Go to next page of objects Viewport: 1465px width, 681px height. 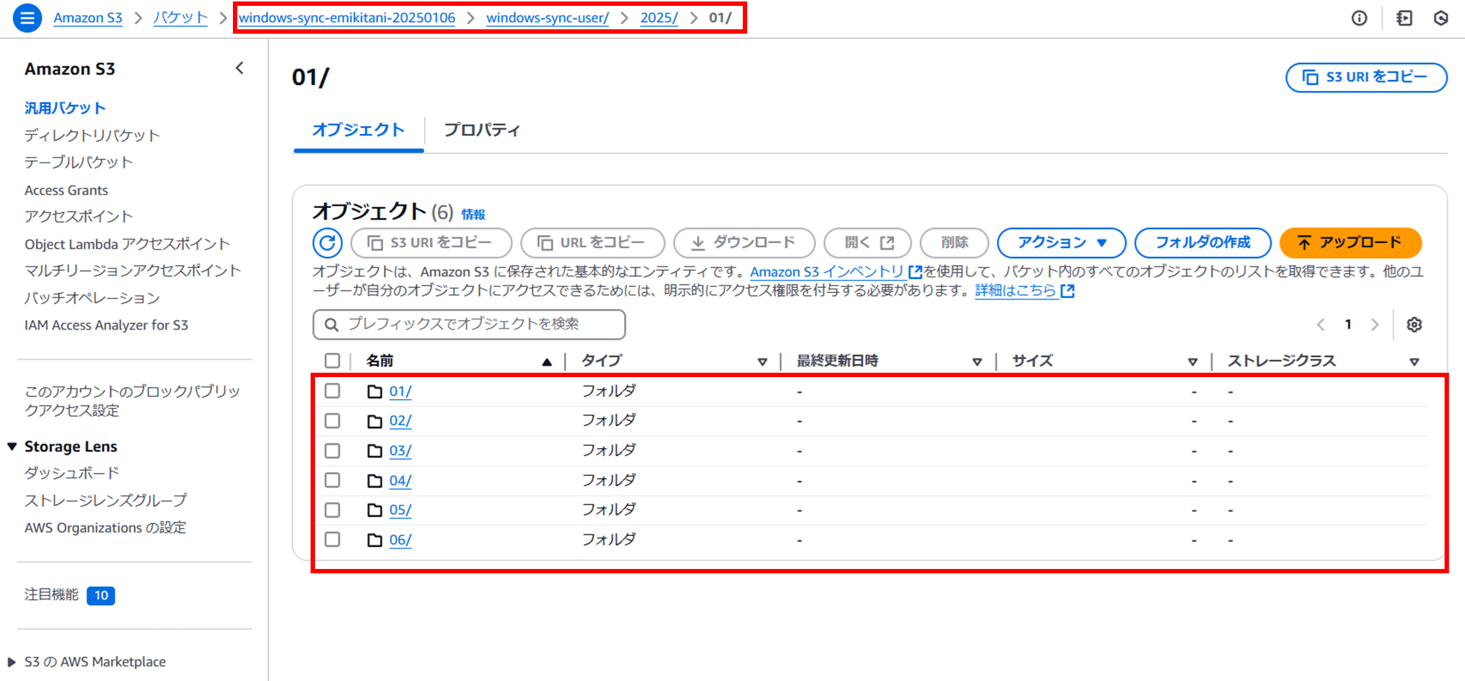tap(1375, 324)
